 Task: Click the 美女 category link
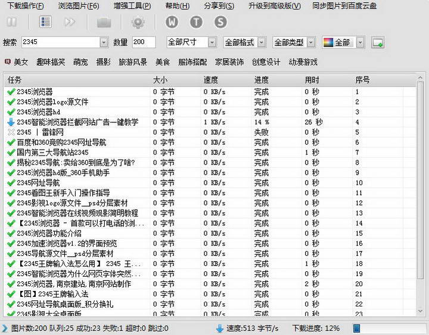20,62
